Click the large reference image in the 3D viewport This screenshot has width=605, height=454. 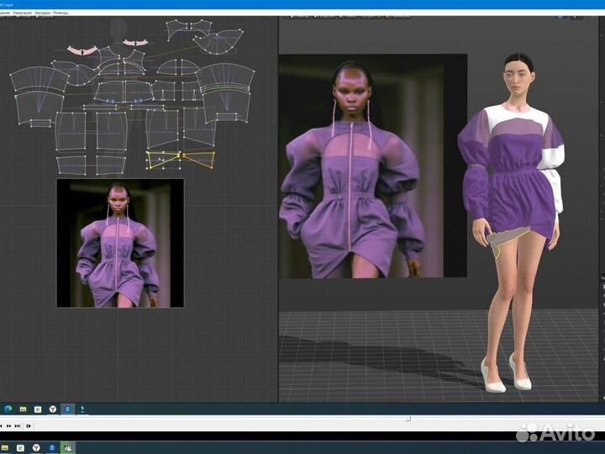372,166
